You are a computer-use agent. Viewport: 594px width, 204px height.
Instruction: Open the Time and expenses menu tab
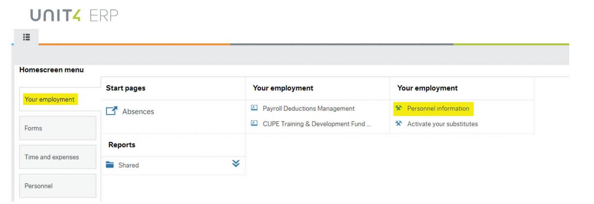[57, 157]
